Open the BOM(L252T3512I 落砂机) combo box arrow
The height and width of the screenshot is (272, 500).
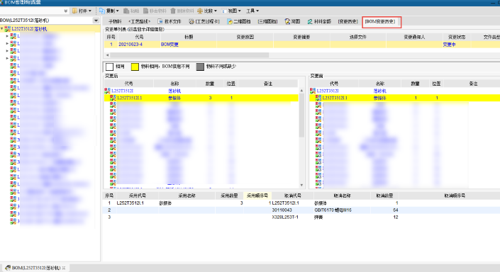click(96, 21)
